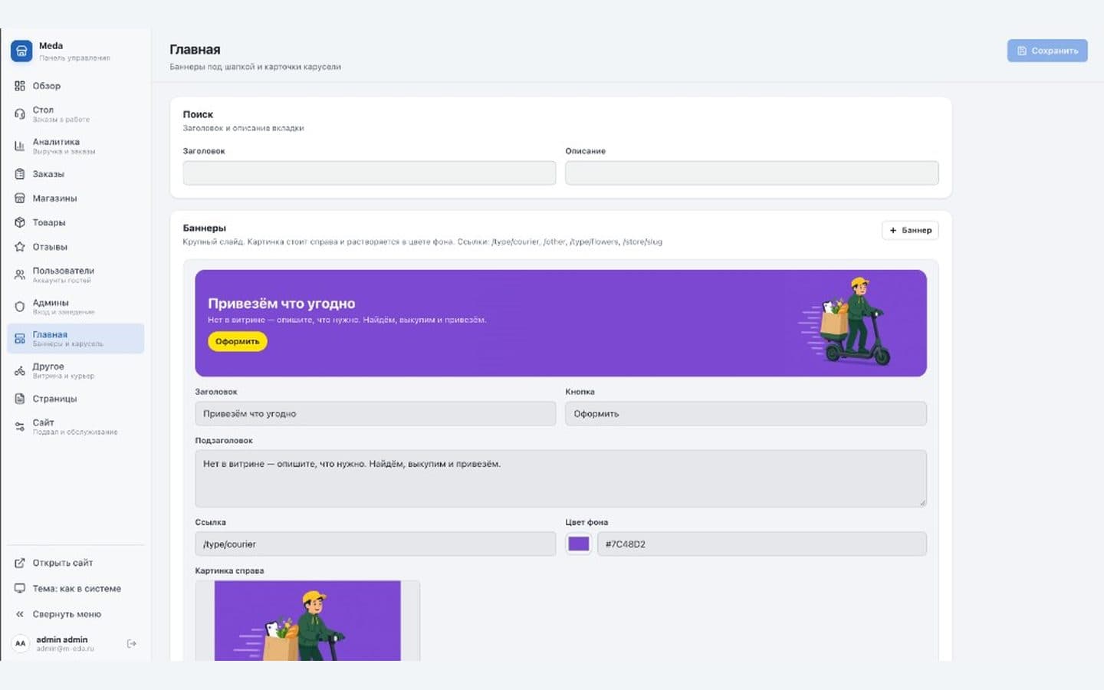Open the purple background color swatch
The image size is (1104, 690).
point(579,544)
